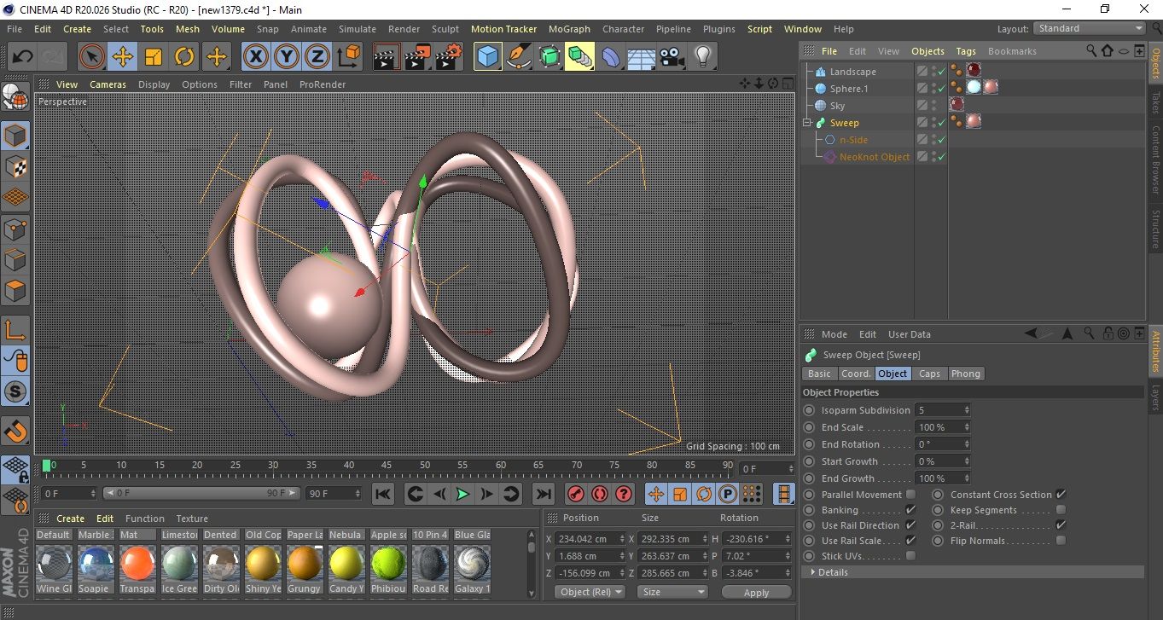Switch to Edges mode
This screenshot has width=1163, height=620.
coord(15,259)
